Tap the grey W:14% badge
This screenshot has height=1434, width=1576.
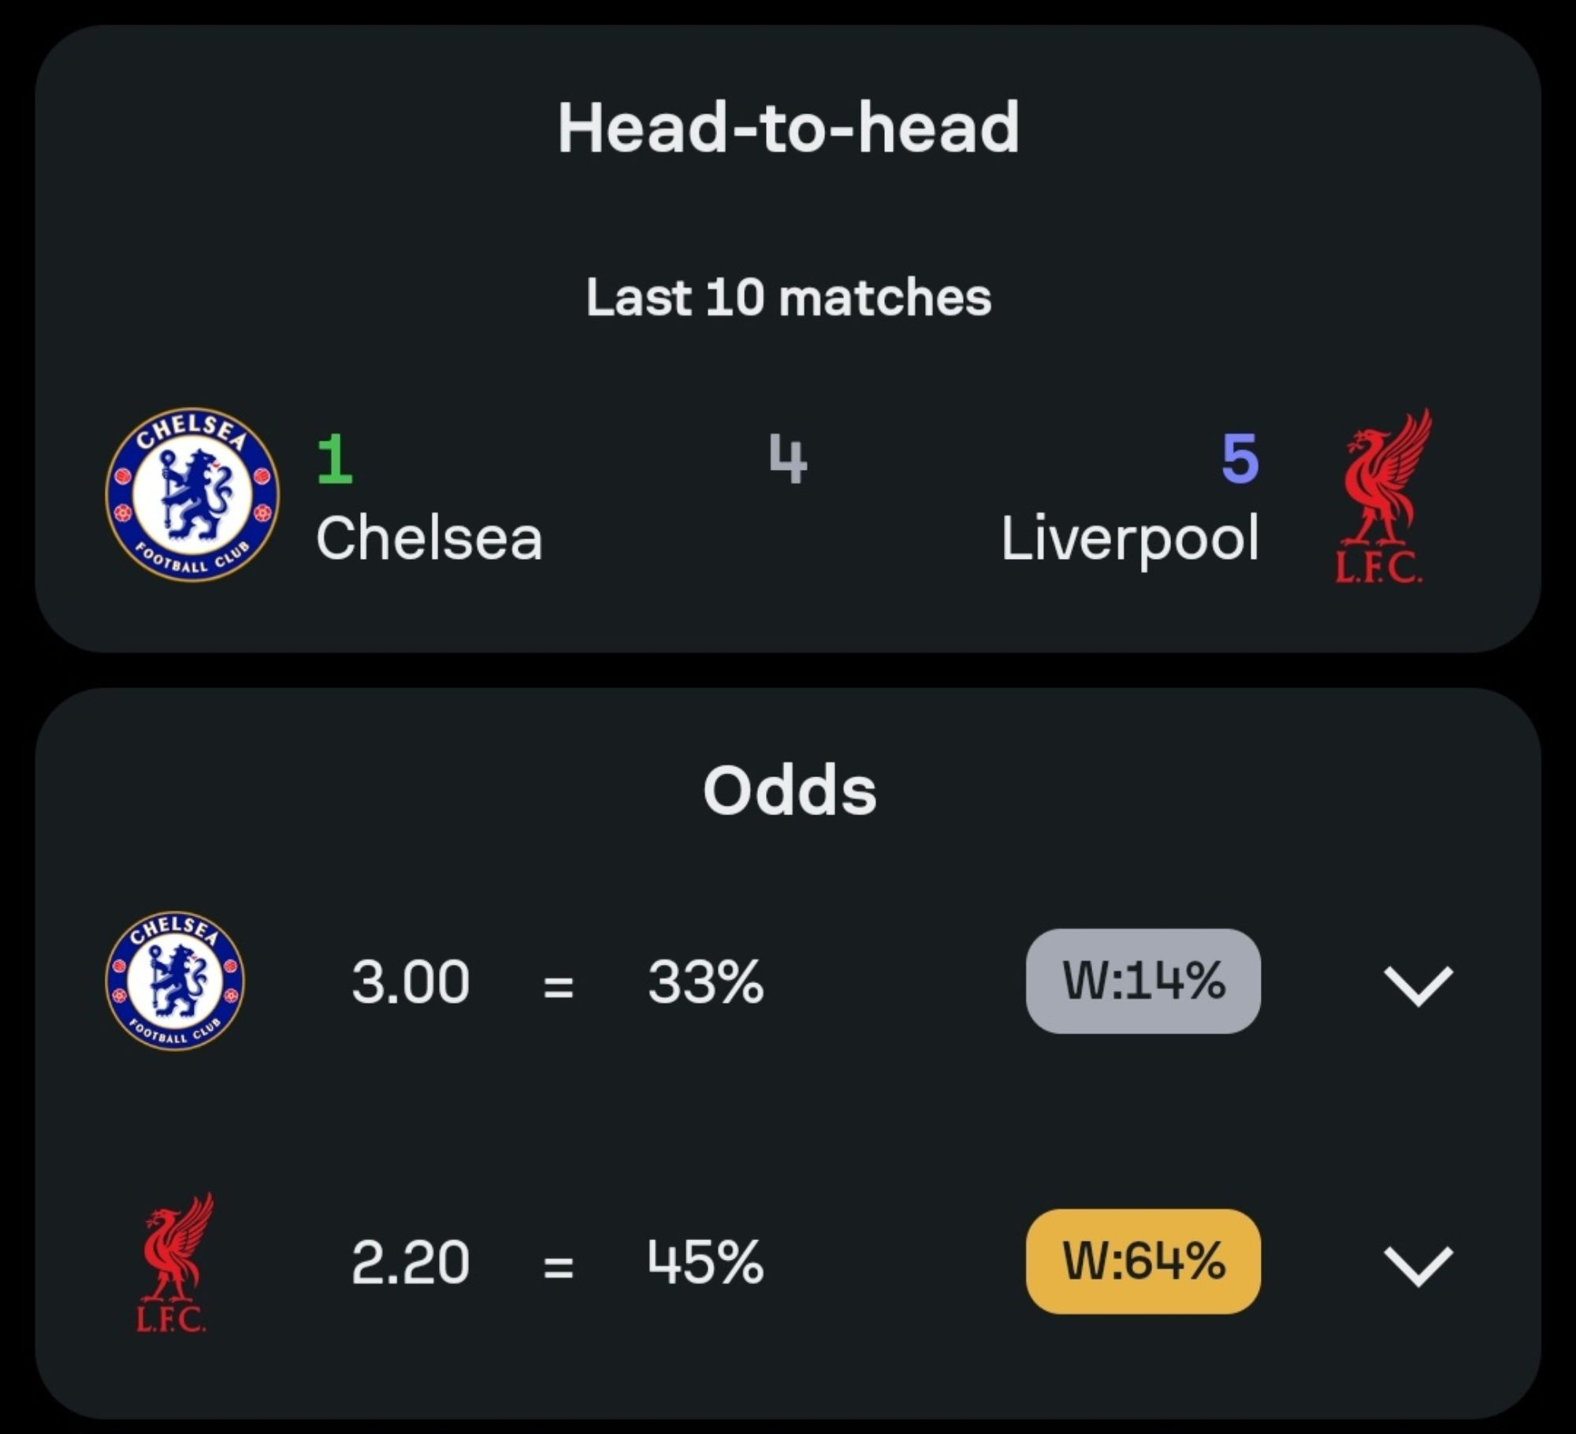[x=1143, y=981]
